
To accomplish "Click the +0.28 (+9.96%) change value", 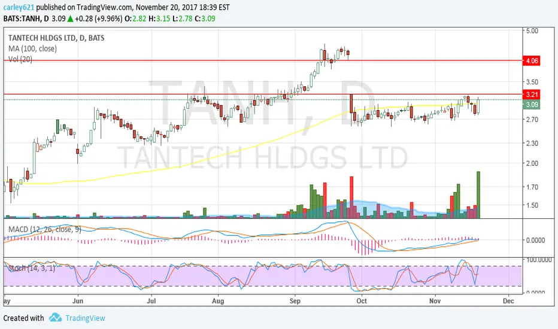I will point(99,19).
